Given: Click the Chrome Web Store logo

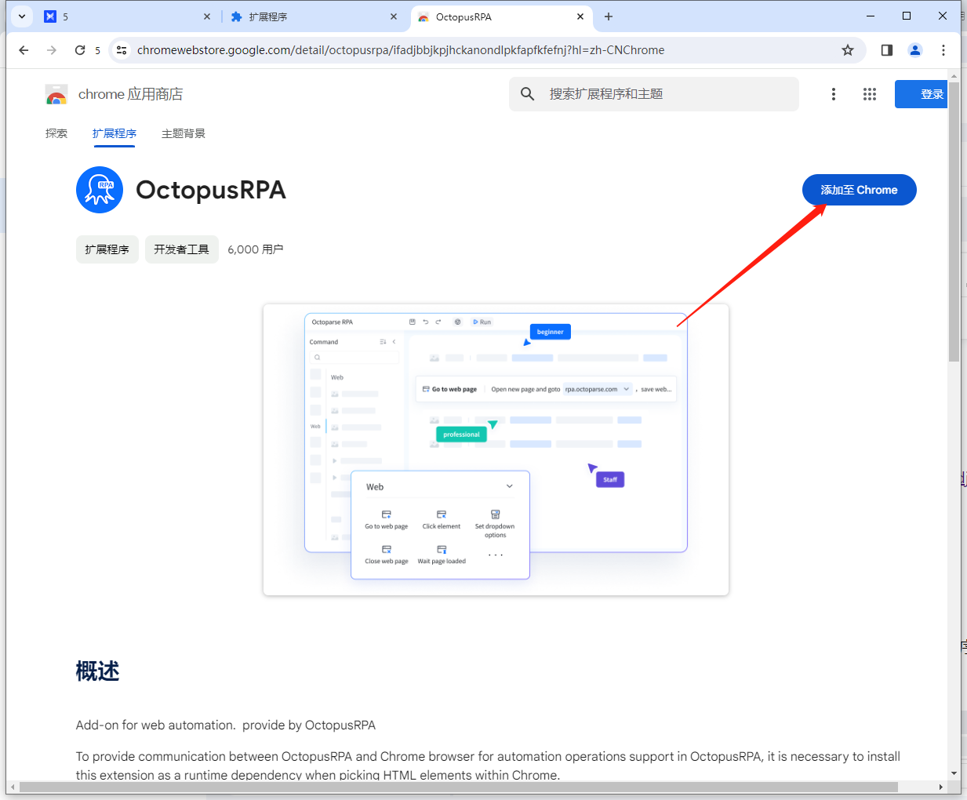Looking at the screenshot, I should point(56,93).
